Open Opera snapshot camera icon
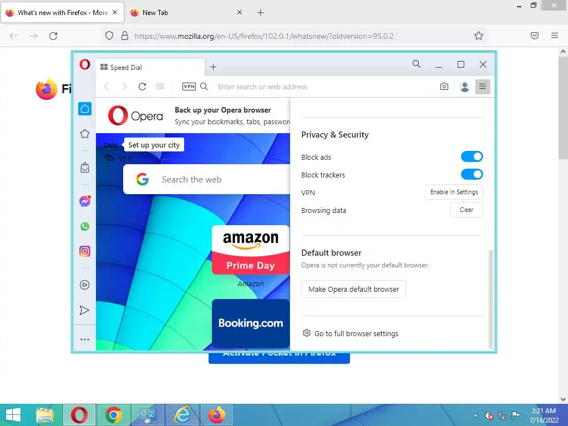Image resolution: width=568 pixels, height=426 pixels. tap(444, 87)
